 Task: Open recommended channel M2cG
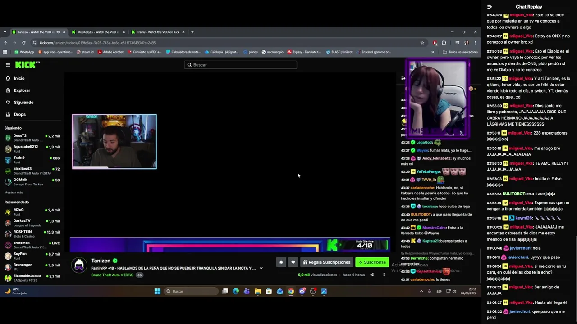point(32,212)
